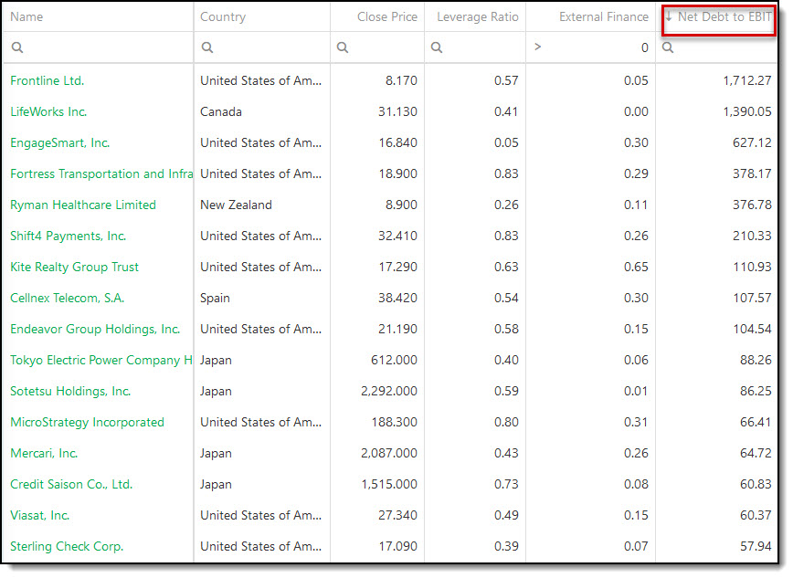This screenshot has width=793, height=578.
Task: Open the LifeWorks Inc. company link
Action: 48,111
